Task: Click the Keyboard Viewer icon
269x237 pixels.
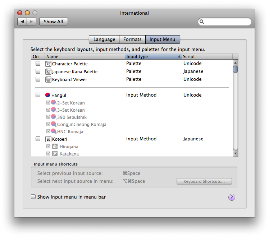Action: [48, 80]
